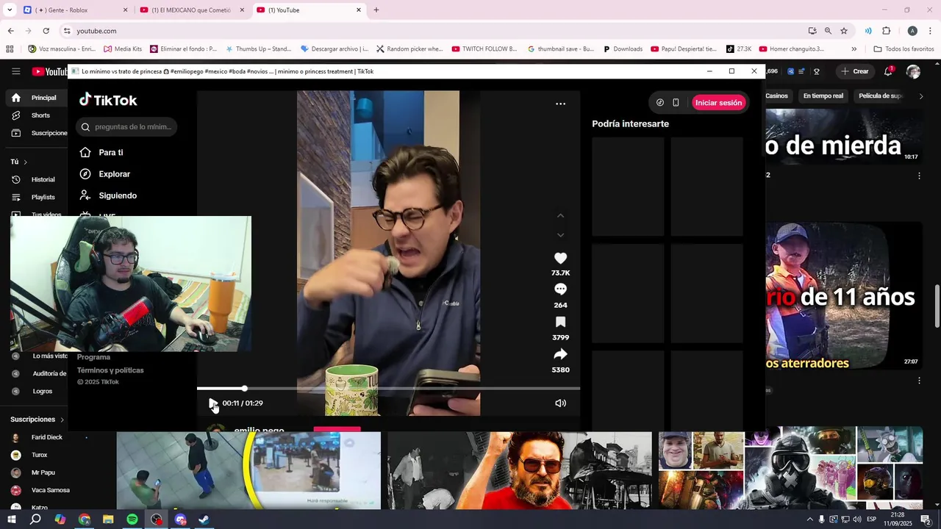Bookmark the TikTok video, 3799 saves
This screenshot has width=941, height=529.
pos(560,322)
